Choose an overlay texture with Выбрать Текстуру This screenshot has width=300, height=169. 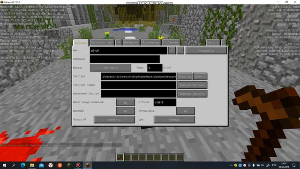pyautogui.click(x=192, y=94)
